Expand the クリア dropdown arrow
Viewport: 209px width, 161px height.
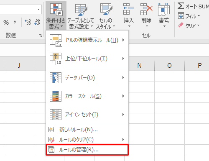tap(199, 25)
